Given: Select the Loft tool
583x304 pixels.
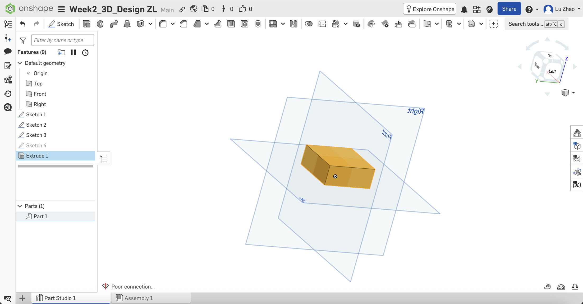Looking at the screenshot, I should [127, 24].
